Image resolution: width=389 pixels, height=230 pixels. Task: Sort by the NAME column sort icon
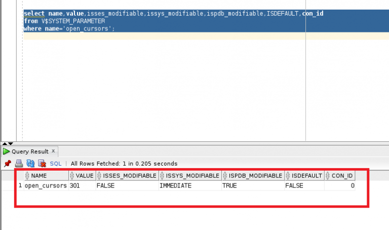click(x=27, y=176)
